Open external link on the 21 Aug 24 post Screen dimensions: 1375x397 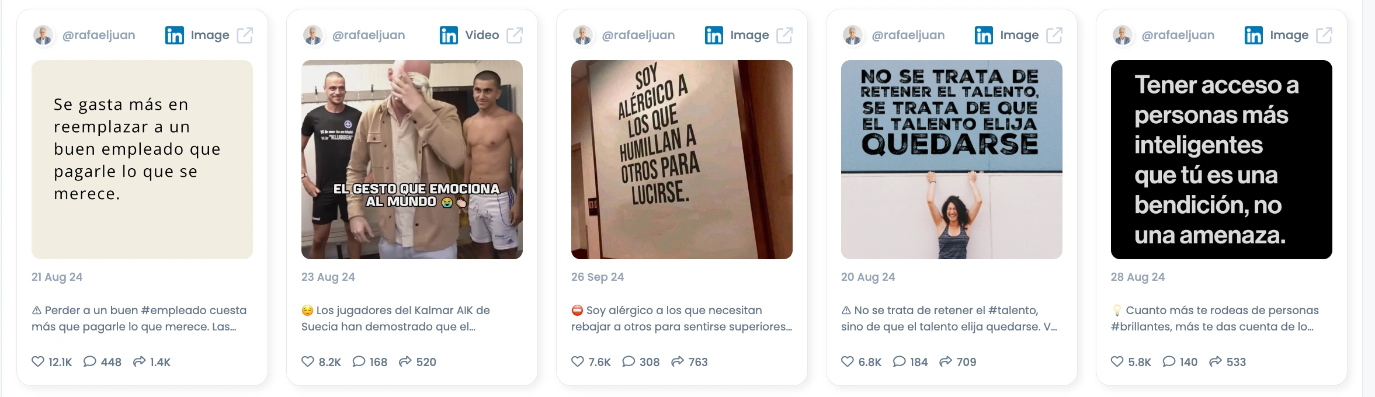tap(245, 35)
